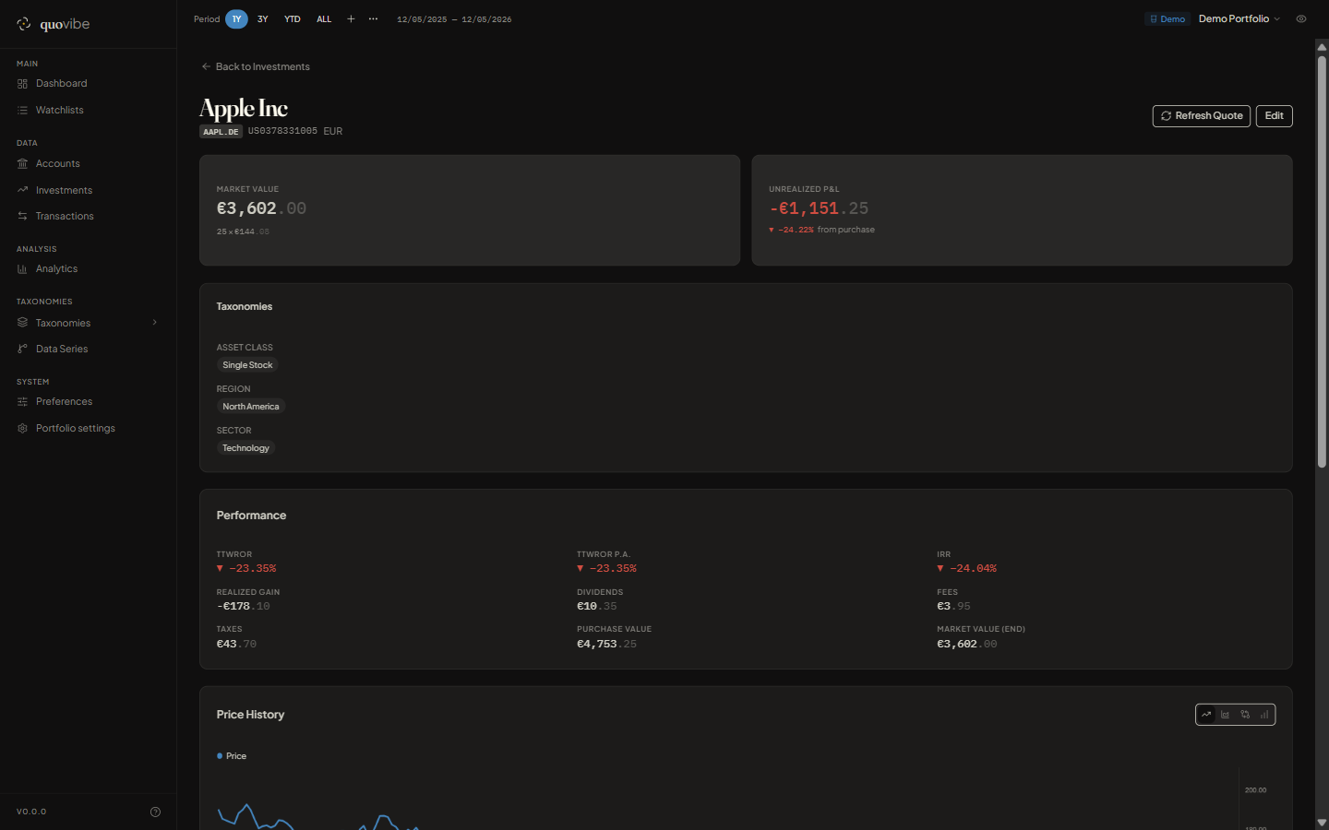Image resolution: width=1329 pixels, height=830 pixels.
Task: Select the YTD period
Action: pos(293,19)
